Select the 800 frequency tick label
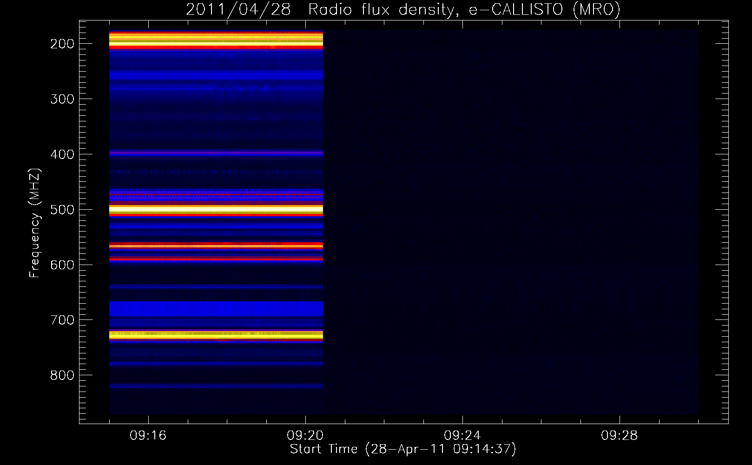 pos(62,375)
